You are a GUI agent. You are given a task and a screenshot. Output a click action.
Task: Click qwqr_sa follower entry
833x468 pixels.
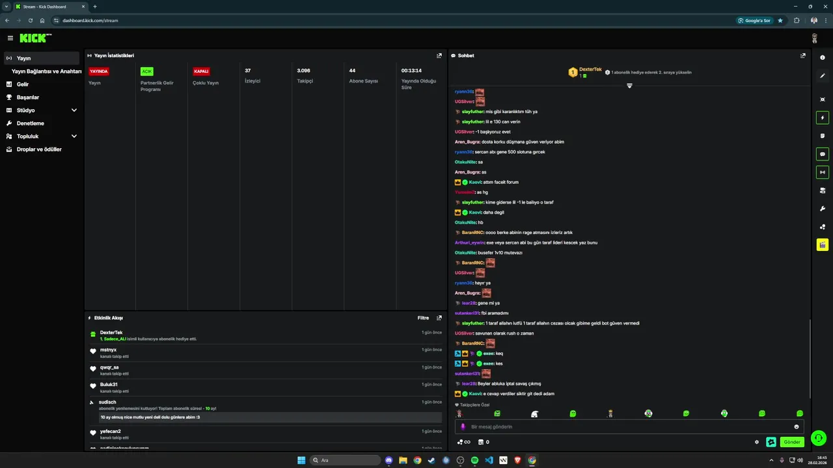(x=266, y=370)
